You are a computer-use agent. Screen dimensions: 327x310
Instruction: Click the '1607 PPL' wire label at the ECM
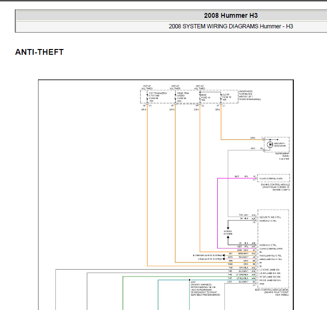241,176
